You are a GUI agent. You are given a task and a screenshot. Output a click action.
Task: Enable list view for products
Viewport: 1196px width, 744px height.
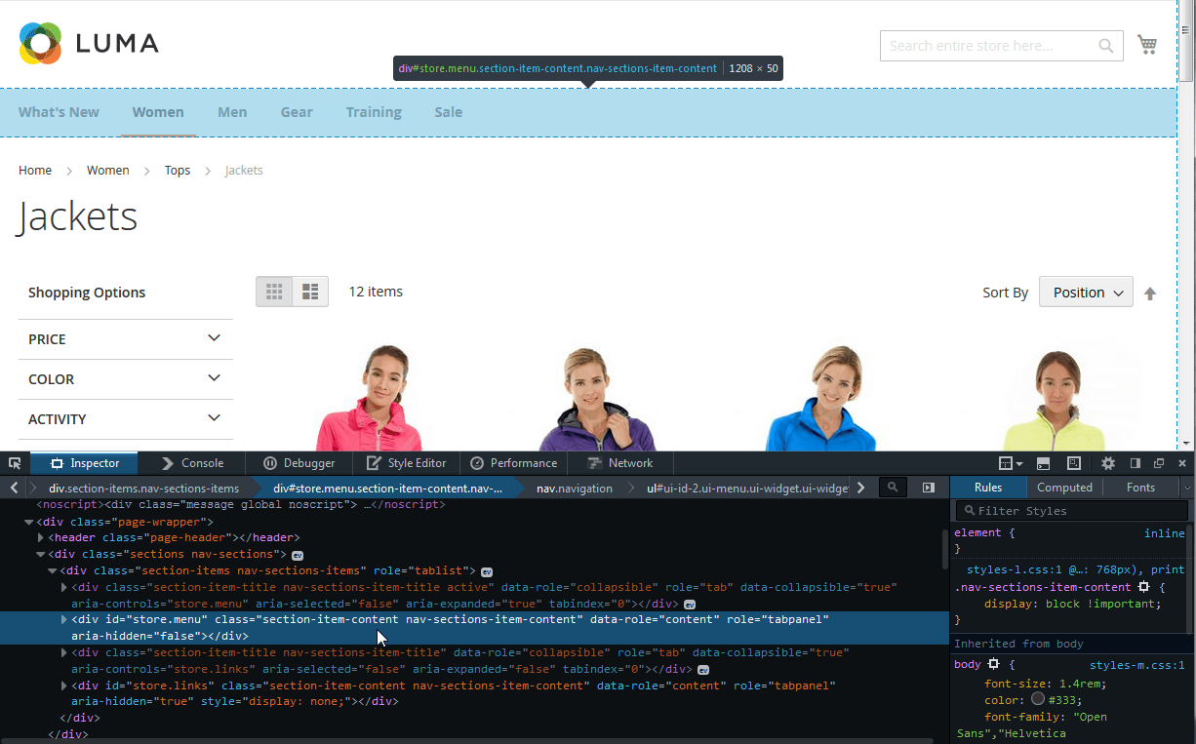310,291
